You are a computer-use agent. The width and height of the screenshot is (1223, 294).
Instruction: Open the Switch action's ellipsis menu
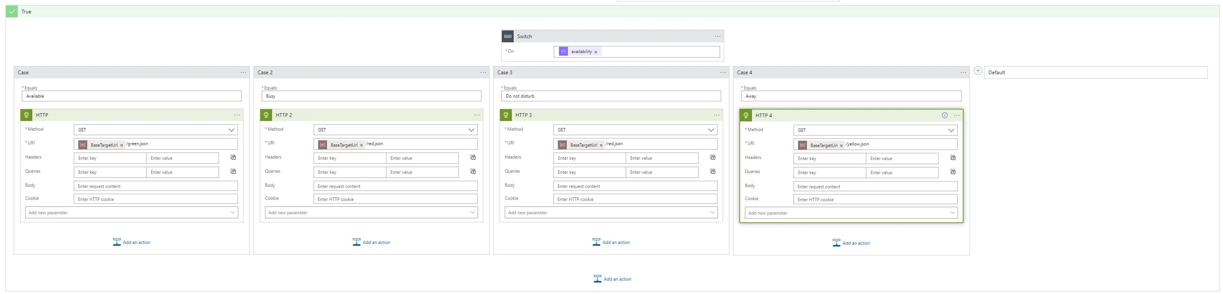click(717, 37)
